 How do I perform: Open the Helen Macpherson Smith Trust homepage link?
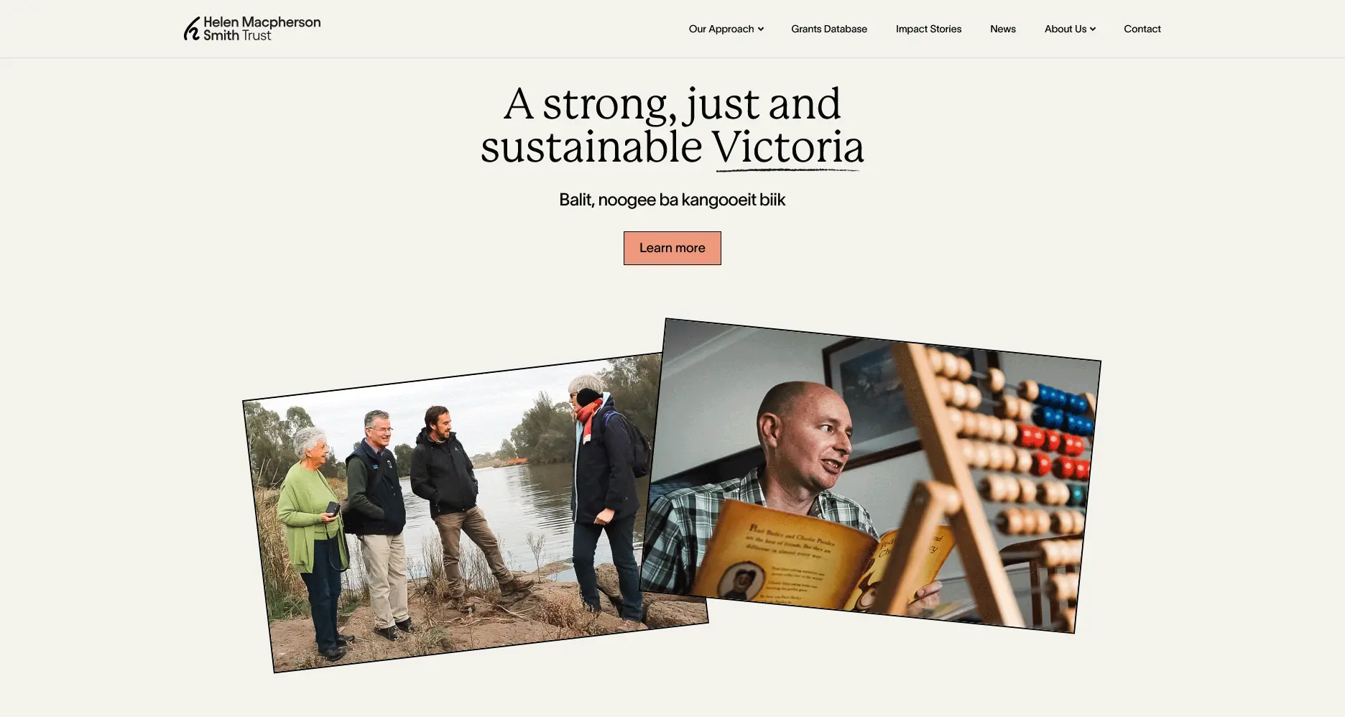tap(252, 29)
